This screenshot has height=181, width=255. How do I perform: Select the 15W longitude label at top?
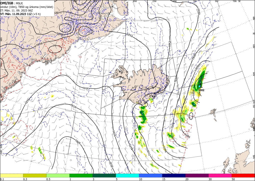(x=154, y=1)
